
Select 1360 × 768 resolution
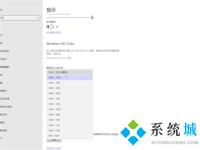point(70,104)
